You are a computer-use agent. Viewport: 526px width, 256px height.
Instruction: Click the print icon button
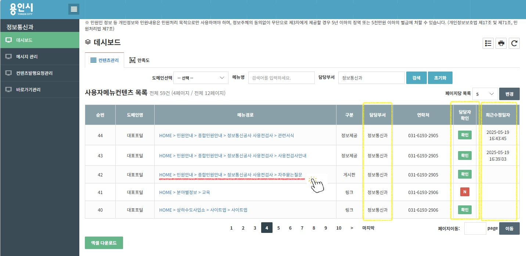[501, 43]
